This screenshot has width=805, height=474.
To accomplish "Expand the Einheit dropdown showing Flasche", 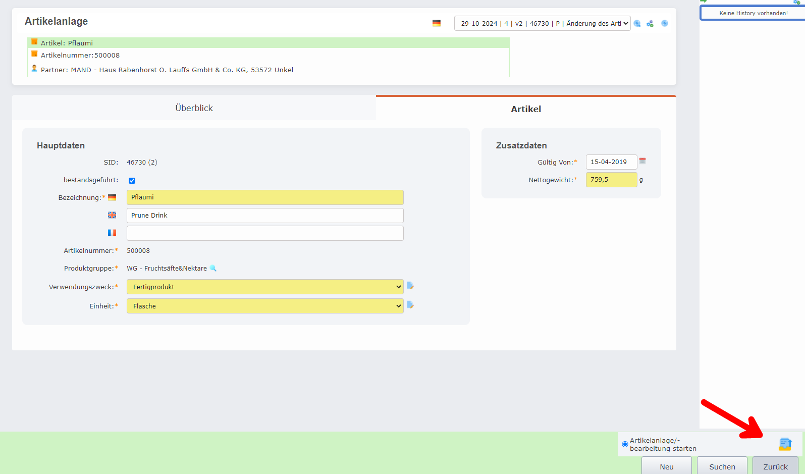I will (265, 306).
